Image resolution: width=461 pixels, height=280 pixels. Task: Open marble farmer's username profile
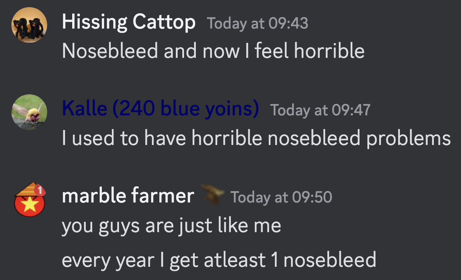128,196
